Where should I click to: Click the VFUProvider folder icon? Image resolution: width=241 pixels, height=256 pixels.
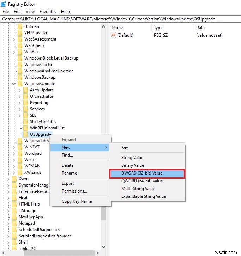pos(20,33)
